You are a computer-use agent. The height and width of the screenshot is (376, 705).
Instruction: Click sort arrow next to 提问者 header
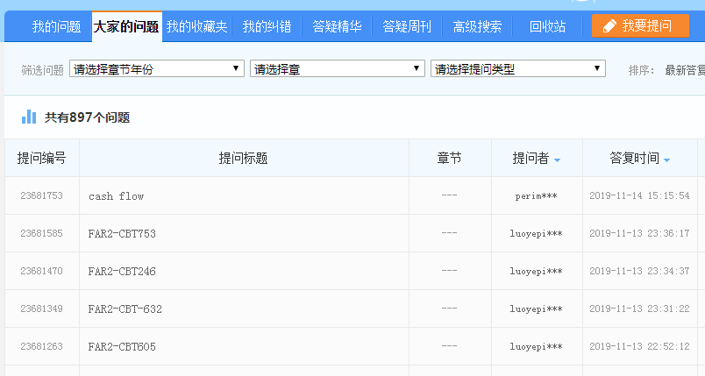click(x=557, y=160)
